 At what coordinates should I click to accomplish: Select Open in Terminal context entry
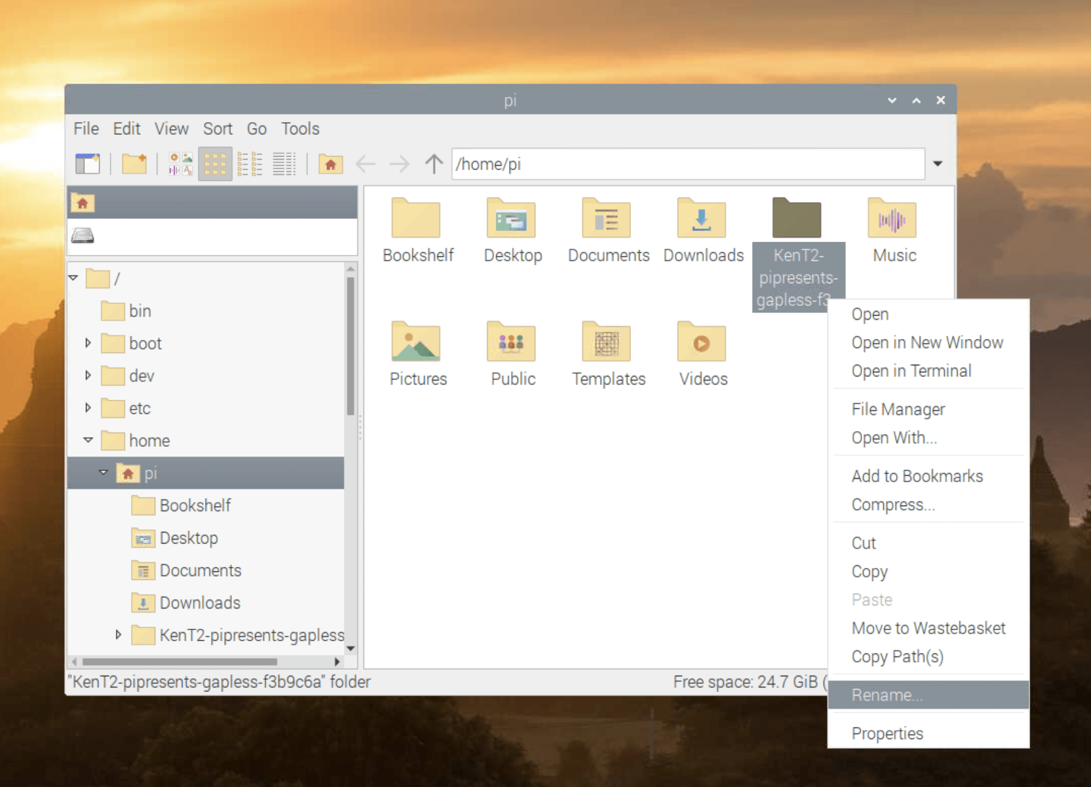(x=911, y=371)
